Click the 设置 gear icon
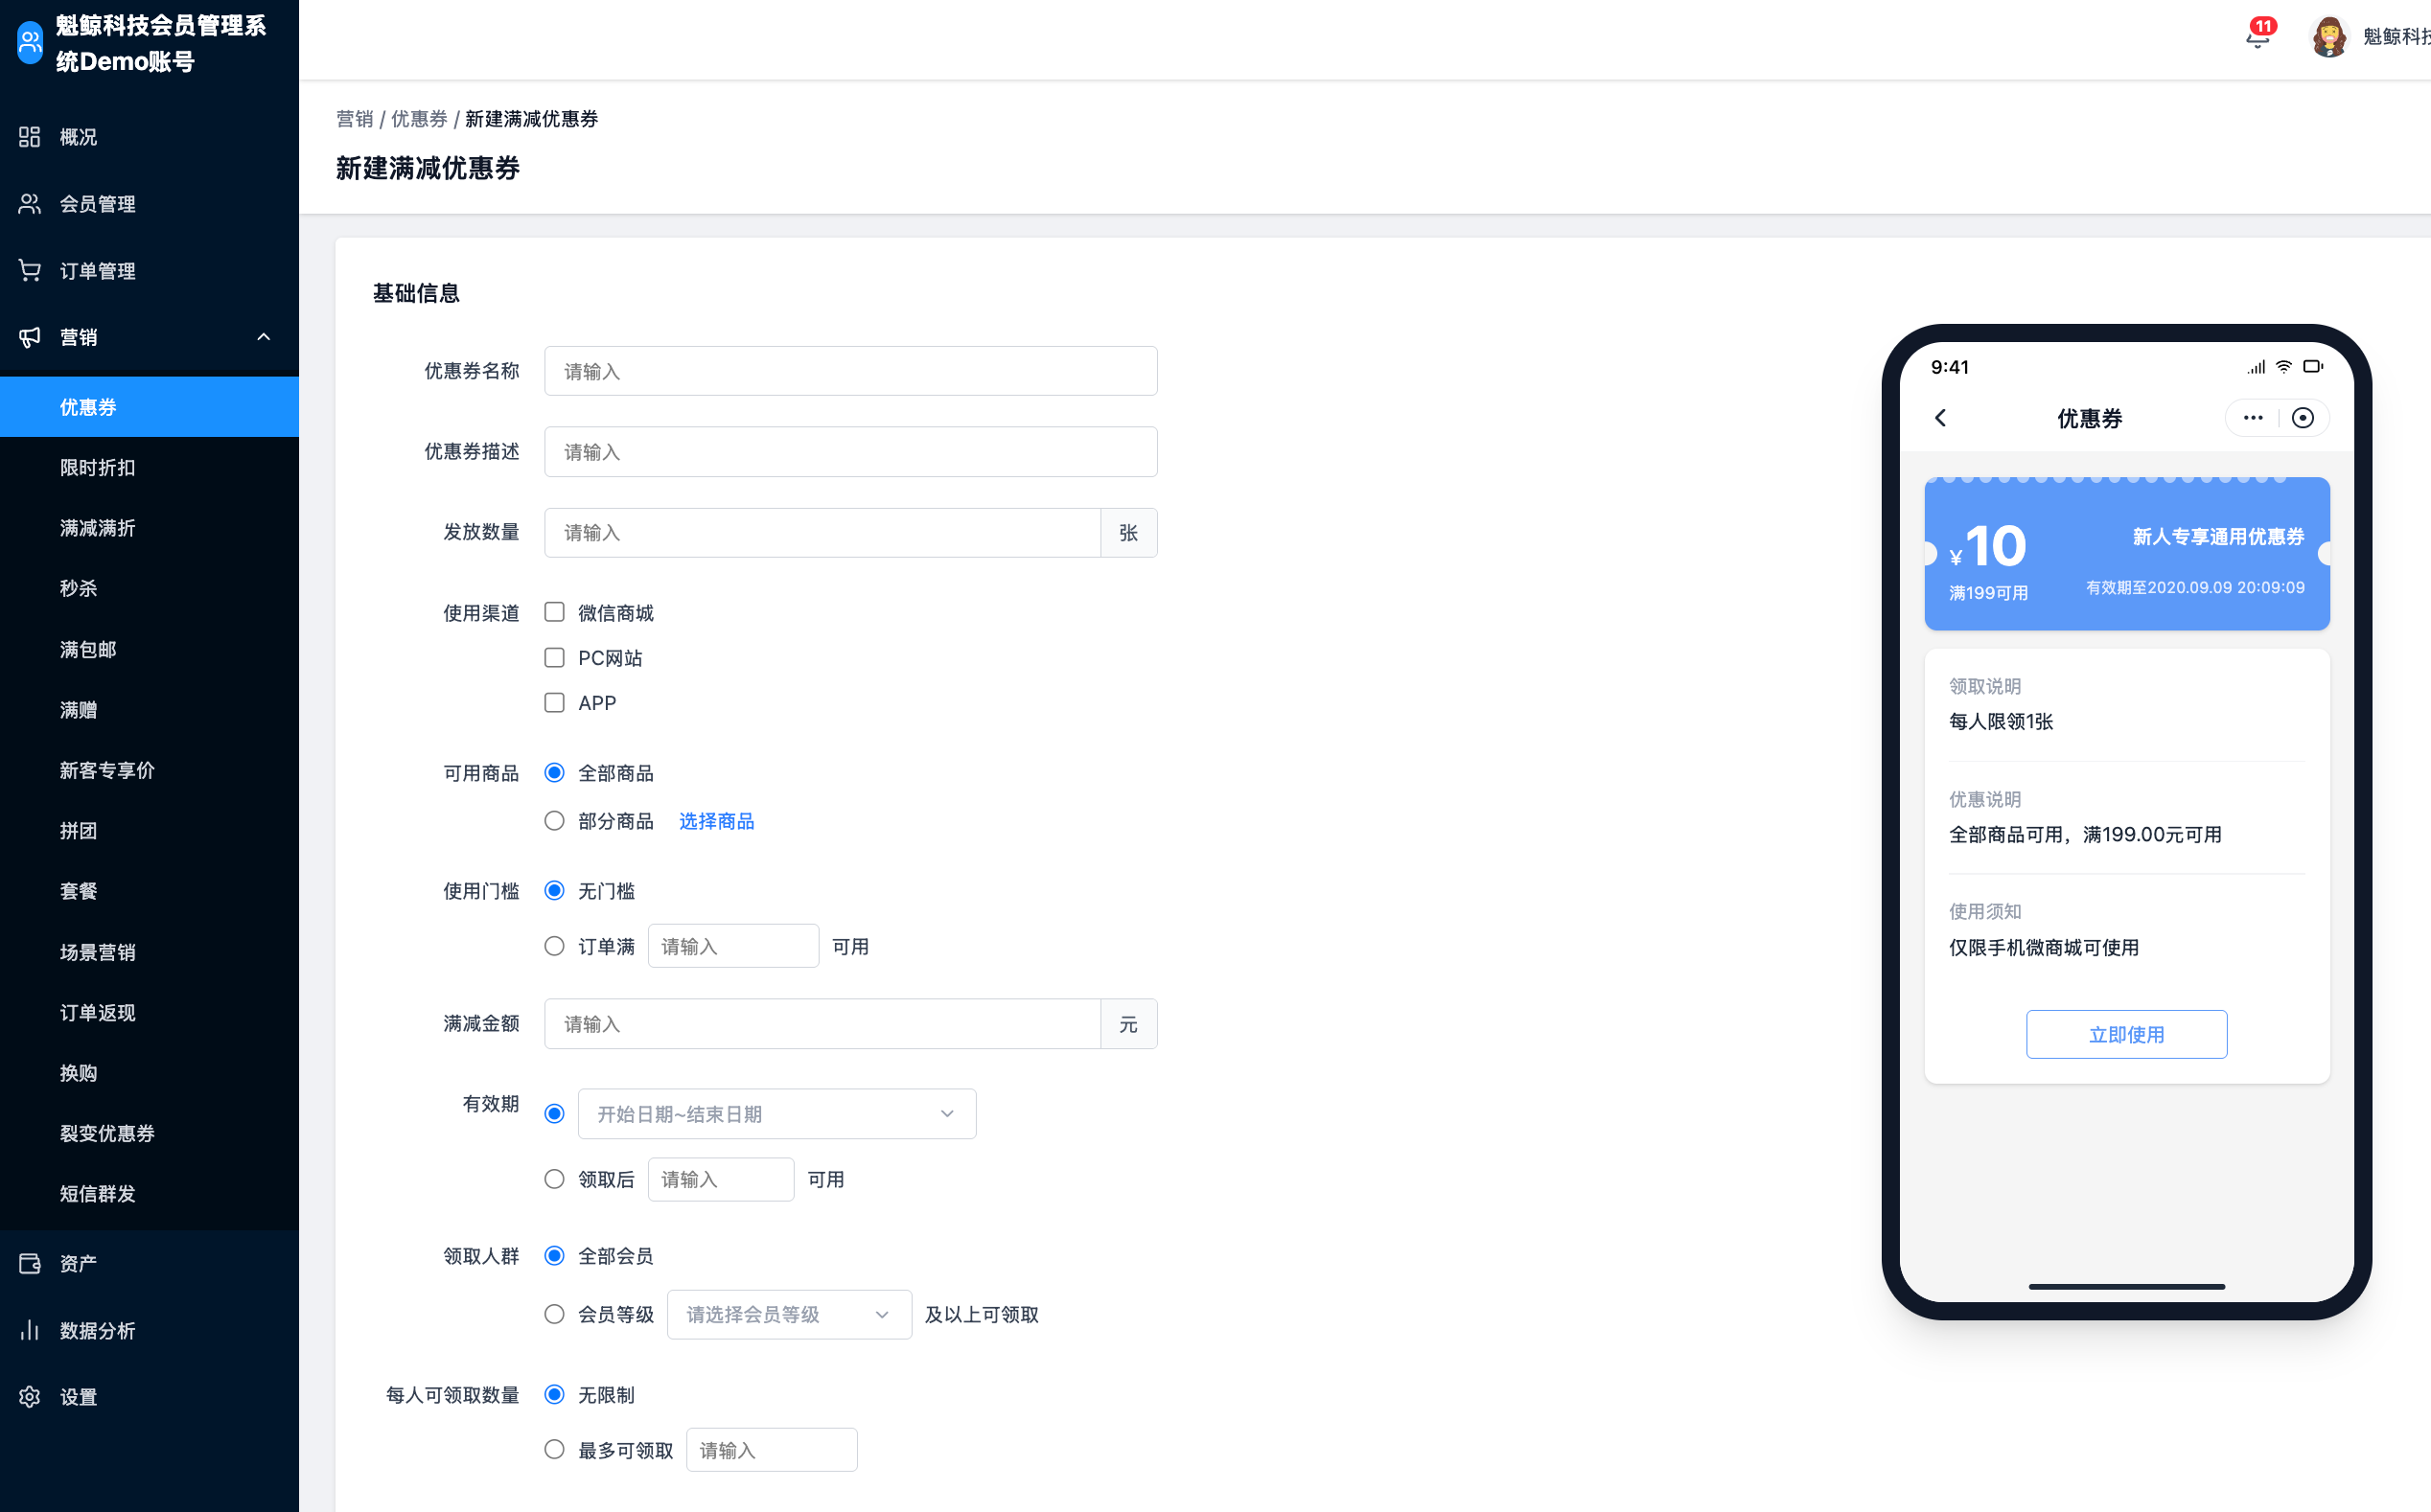 tap(30, 1397)
